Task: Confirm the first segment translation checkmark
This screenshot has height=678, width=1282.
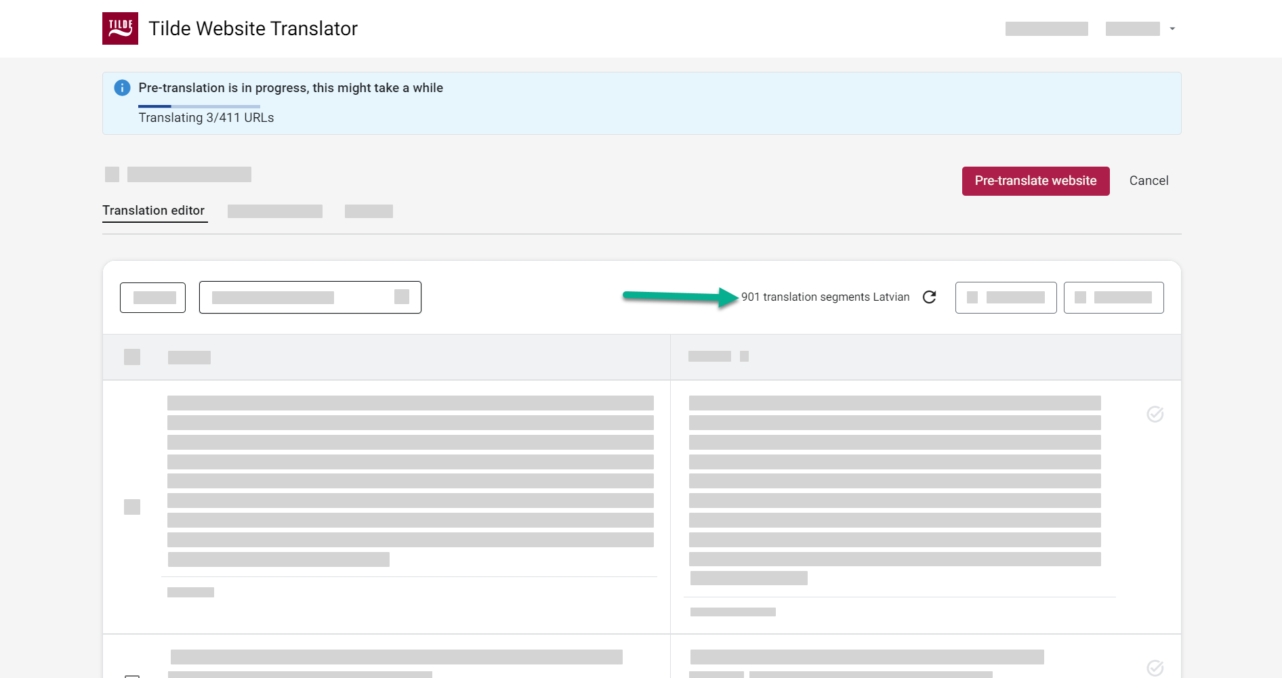Action: (x=1155, y=414)
